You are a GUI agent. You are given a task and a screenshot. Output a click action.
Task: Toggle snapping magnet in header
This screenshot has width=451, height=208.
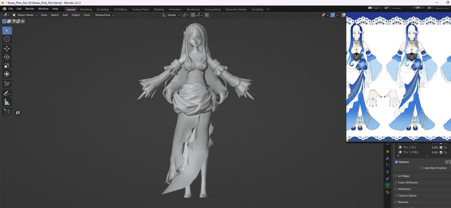click(x=193, y=15)
